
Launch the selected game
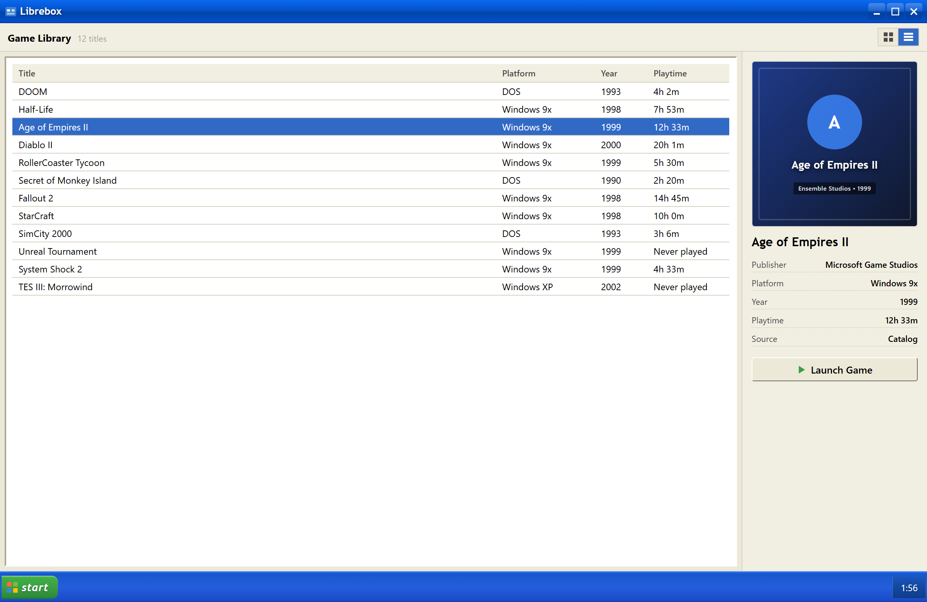point(834,369)
